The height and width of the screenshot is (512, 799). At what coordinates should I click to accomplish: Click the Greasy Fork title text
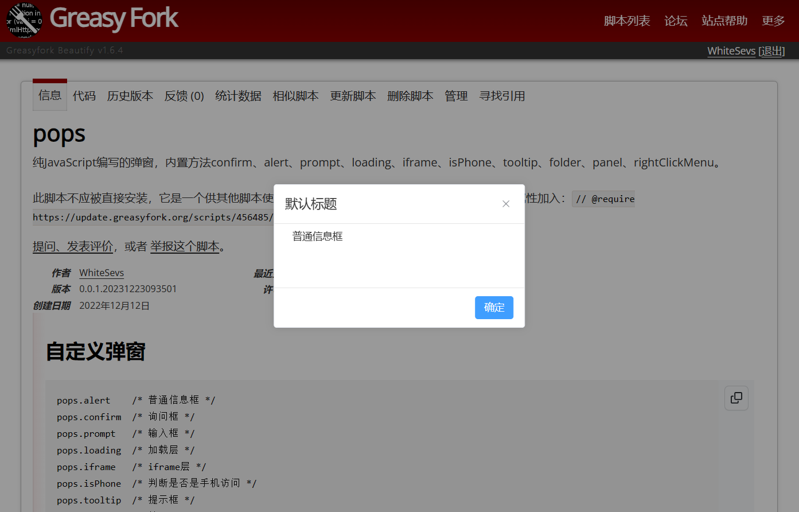pyautogui.click(x=114, y=18)
